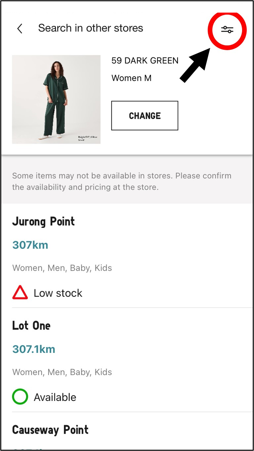Click Jurong Point's Women, Men, Baby, Kids categories
This screenshot has width=254, height=451.
62,268
